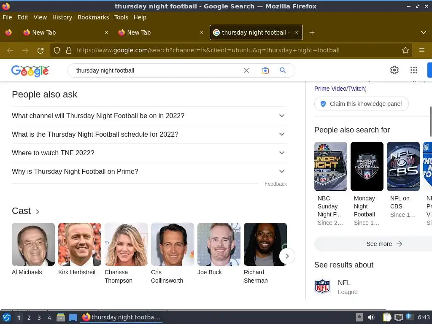
Task: Open file manager in taskbar
Action: [61, 317]
